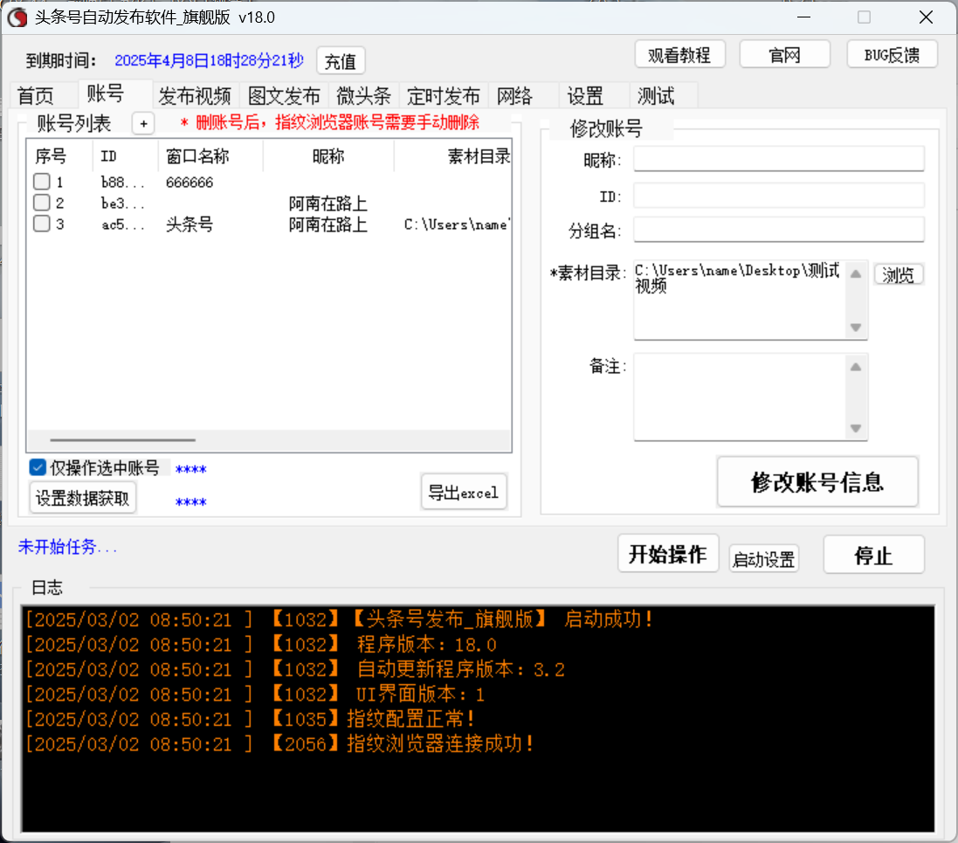Click inside the 备注 notes text box
This screenshot has height=843, width=958.
tap(740, 397)
